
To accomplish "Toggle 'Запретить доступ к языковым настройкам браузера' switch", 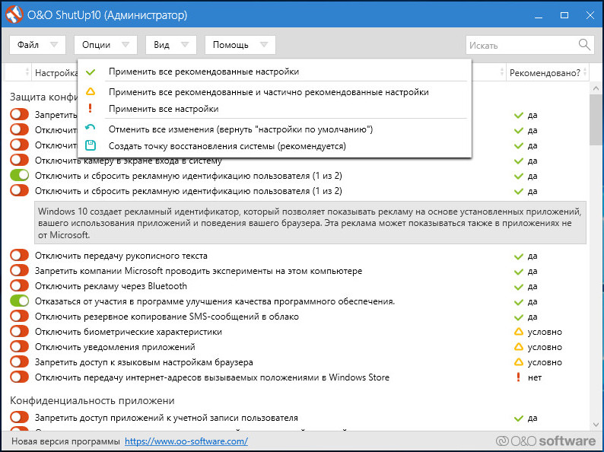I will click(19, 362).
